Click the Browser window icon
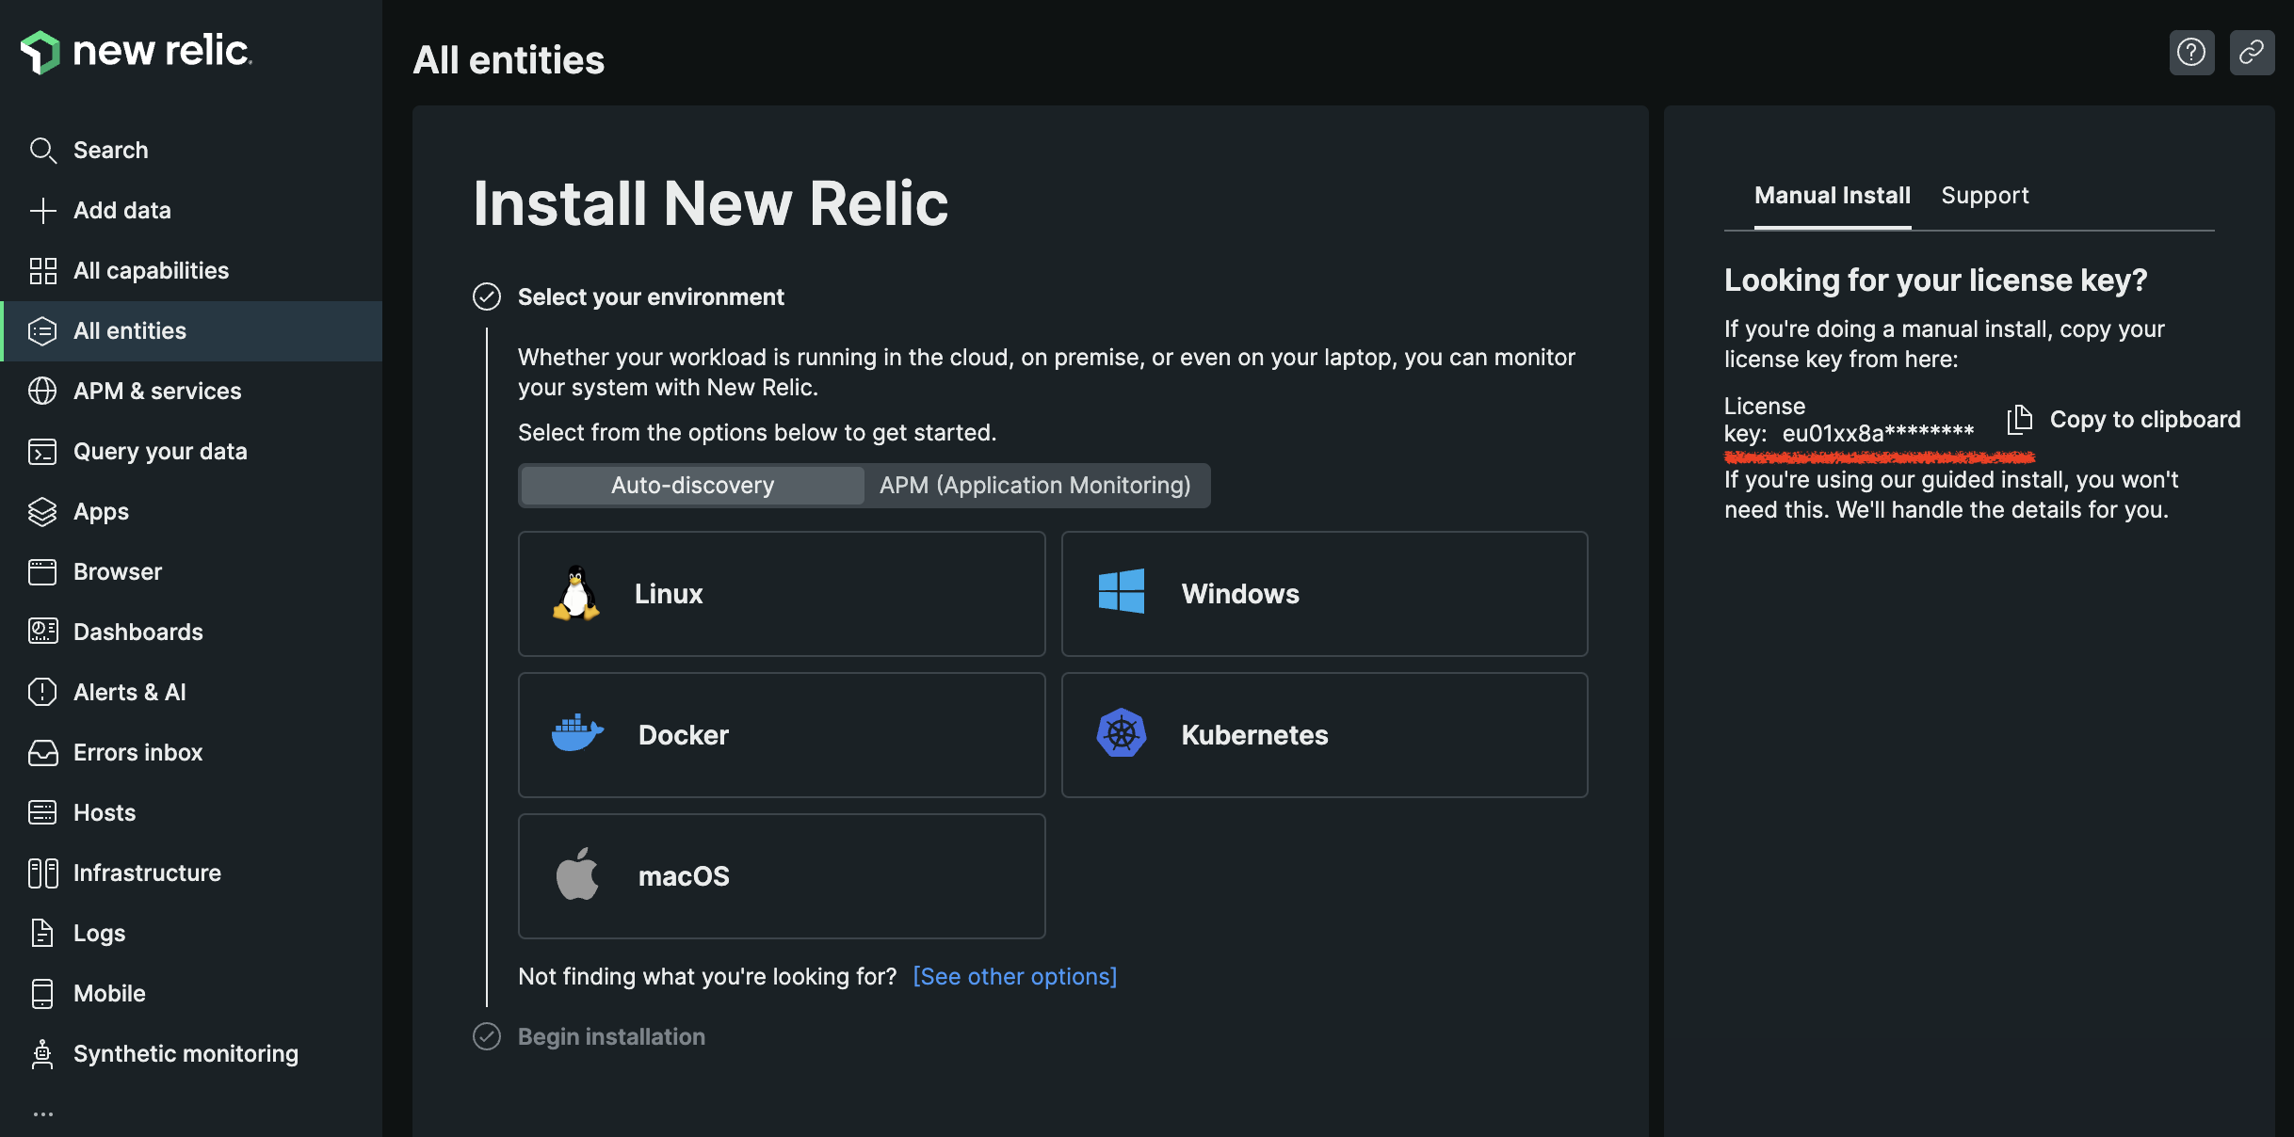2294x1137 pixels. point(42,572)
